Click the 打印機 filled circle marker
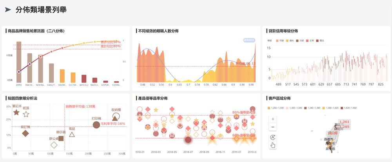The width and height of the screenshot is (392, 162). 96,125
